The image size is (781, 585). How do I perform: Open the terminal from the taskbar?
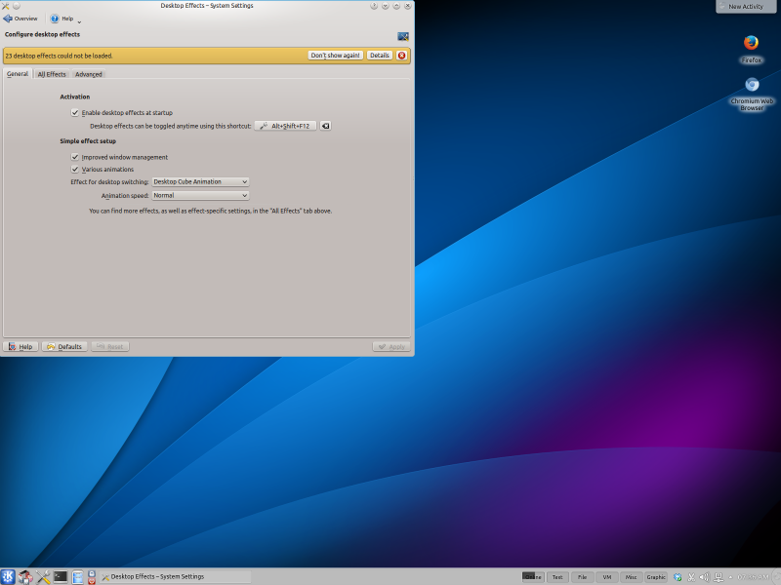(x=61, y=576)
